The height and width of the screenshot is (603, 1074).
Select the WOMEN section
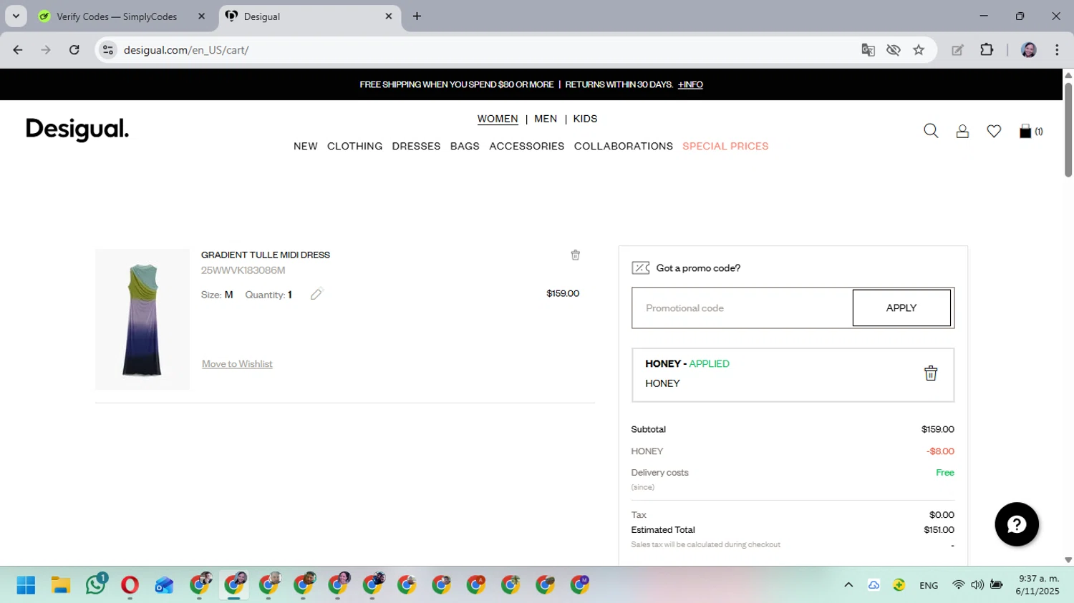pos(498,119)
